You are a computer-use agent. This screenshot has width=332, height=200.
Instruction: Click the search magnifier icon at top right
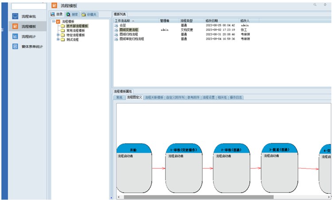[x=315, y=4]
